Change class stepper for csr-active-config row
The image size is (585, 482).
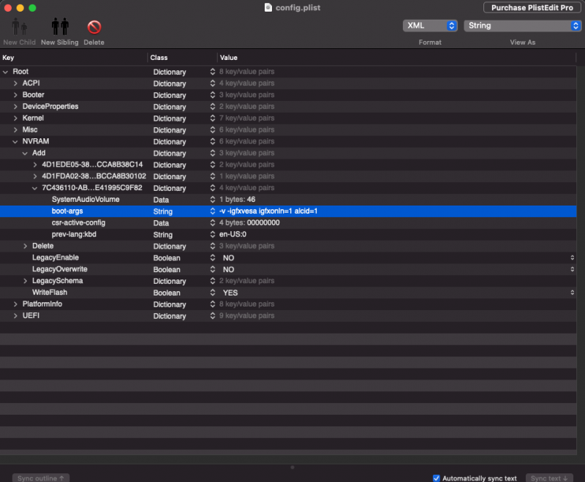coord(212,223)
